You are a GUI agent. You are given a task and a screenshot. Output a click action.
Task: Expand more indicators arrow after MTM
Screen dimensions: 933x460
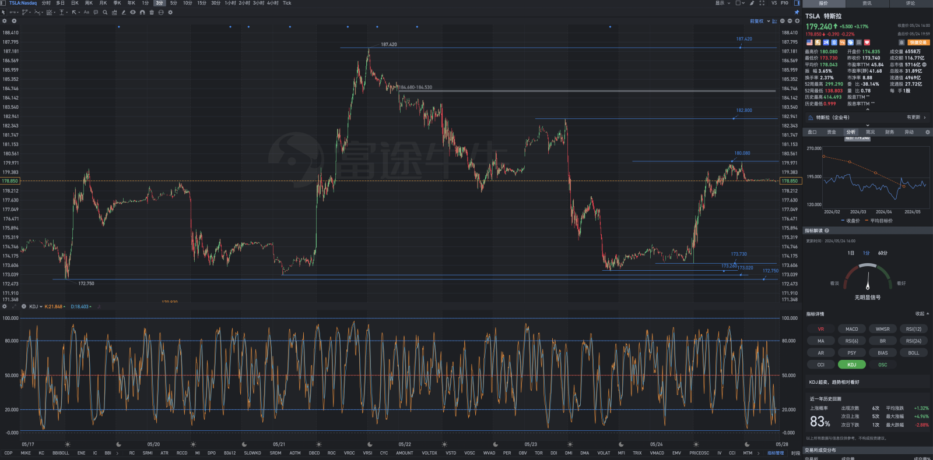coord(758,453)
